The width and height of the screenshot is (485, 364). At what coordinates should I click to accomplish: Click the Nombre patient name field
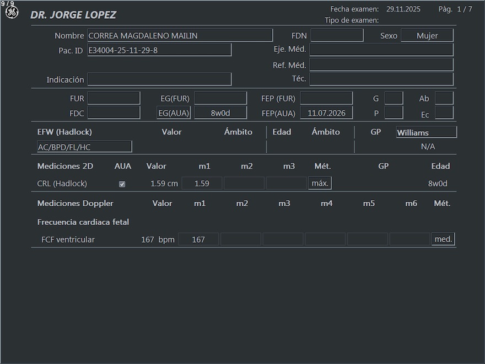[x=180, y=35]
